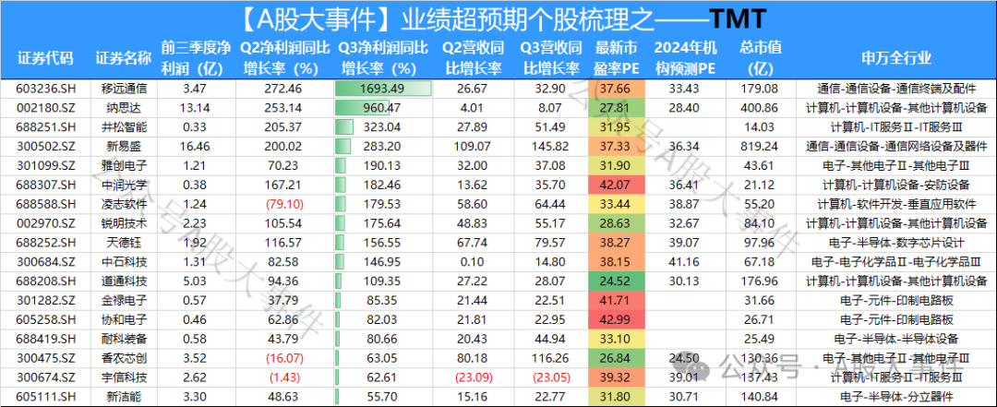This screenshot has width=997, height=407.
Task: Click the stock name 协和电子
Action: click(124, 318)
